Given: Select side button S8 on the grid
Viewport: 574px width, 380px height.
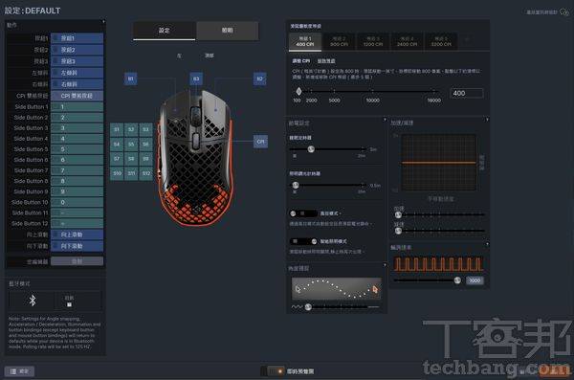Looking at the screenshot, I should [x=131, y=159].
